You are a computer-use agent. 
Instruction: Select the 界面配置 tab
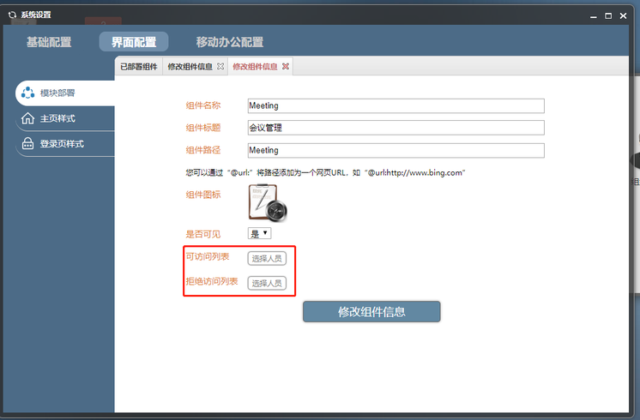coord(134,42)
